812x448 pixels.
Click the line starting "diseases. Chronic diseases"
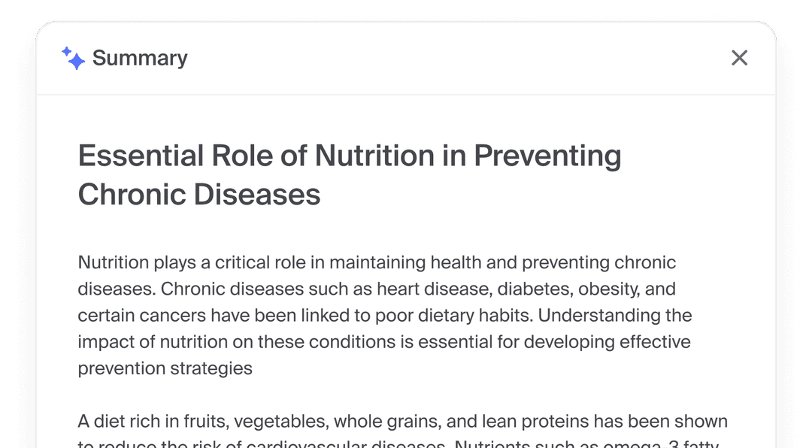(377, 289)
